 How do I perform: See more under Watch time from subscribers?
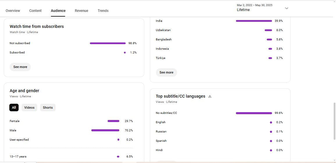click(x=20, y=67)
